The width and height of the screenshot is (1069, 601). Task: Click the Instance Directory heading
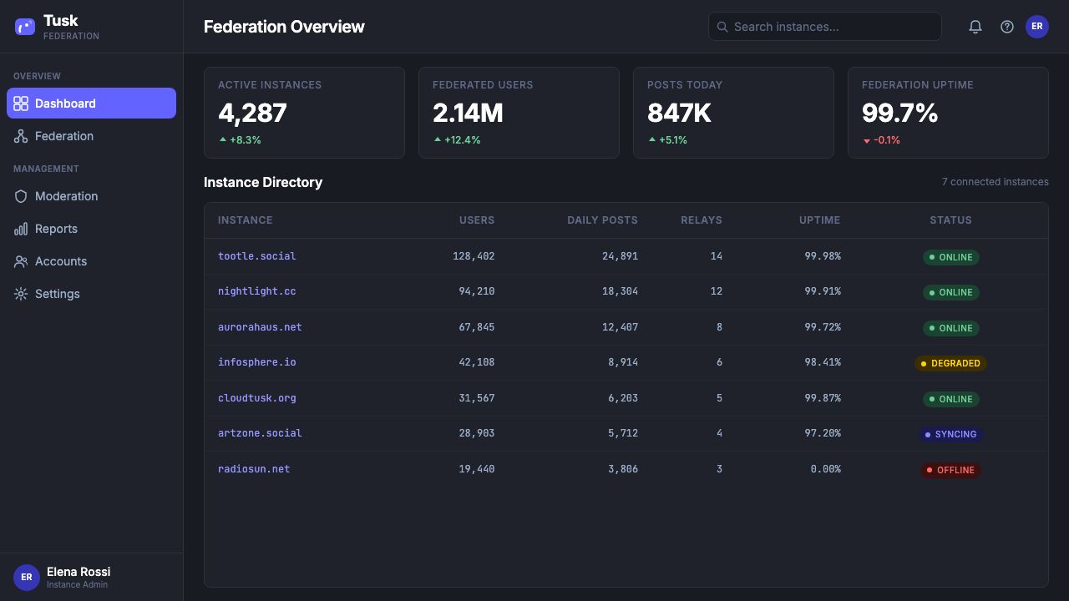[x=263, y=182]
